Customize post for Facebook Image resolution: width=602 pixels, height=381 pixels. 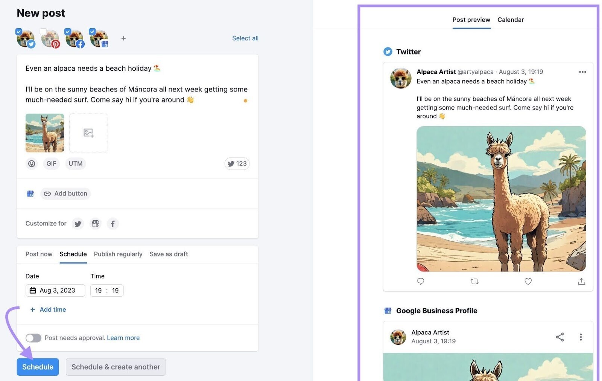point(113,224)
